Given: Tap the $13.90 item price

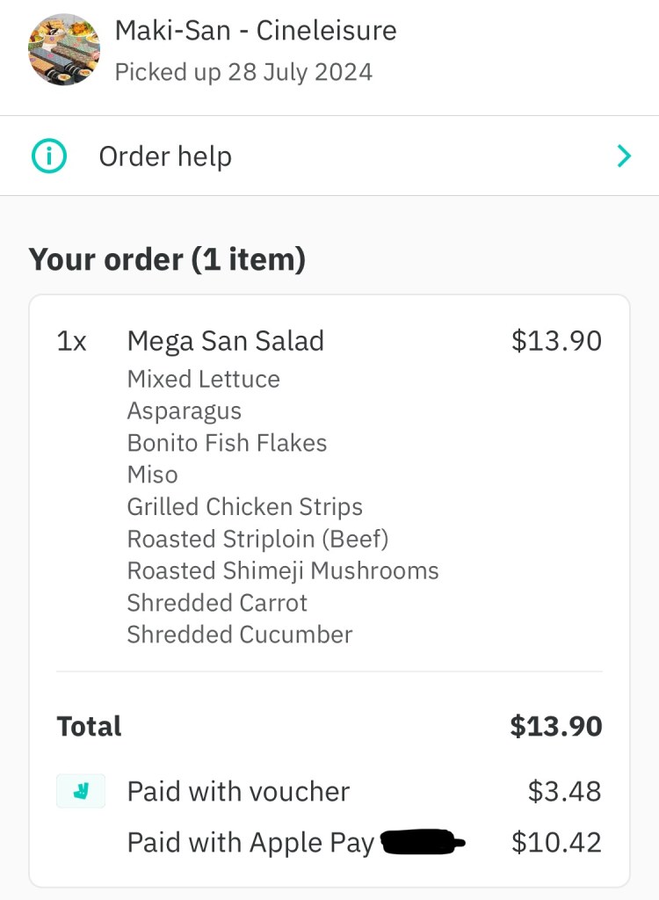Looking at the screenshot, I should click(x=556, y=341).
